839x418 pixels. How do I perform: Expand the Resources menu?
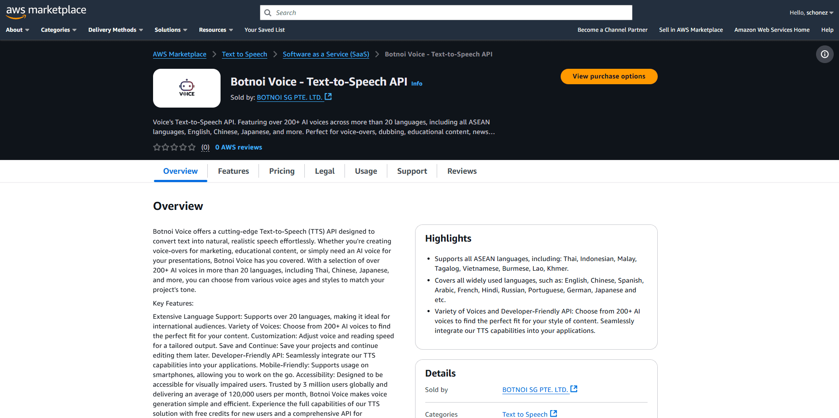pyautogui.click(x=216, y=30)
